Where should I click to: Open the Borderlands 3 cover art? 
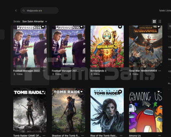(x=107, y=46)
